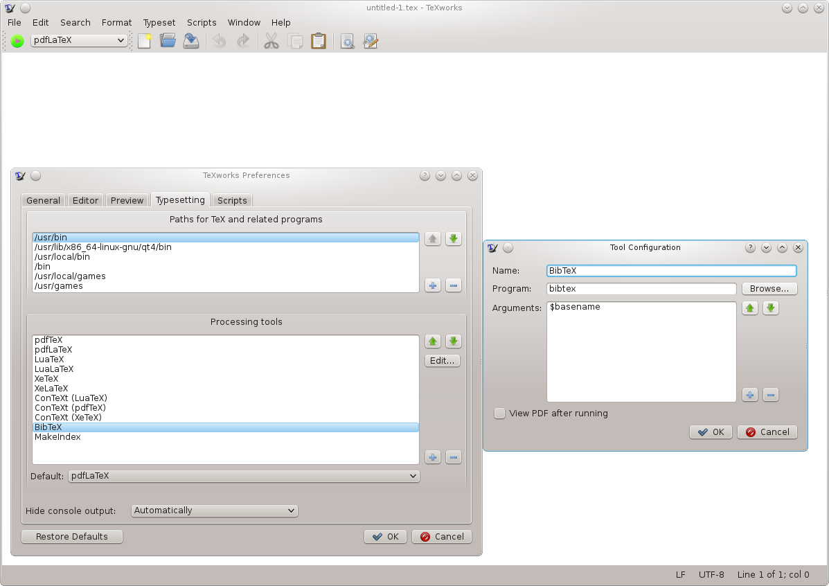This screenshot has width=829, height=586.
Task: Switch to the General tab
Action: point(44,200)
